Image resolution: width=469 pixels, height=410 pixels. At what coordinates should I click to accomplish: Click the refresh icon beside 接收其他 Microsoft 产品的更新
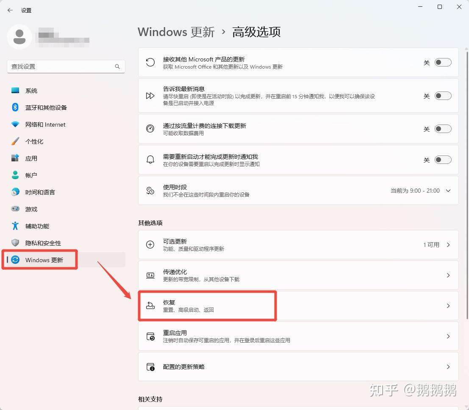pyautogui.click(x=150, y=62)
